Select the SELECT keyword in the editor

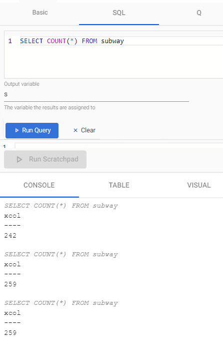pyautogui.click(x=31, y=41)
